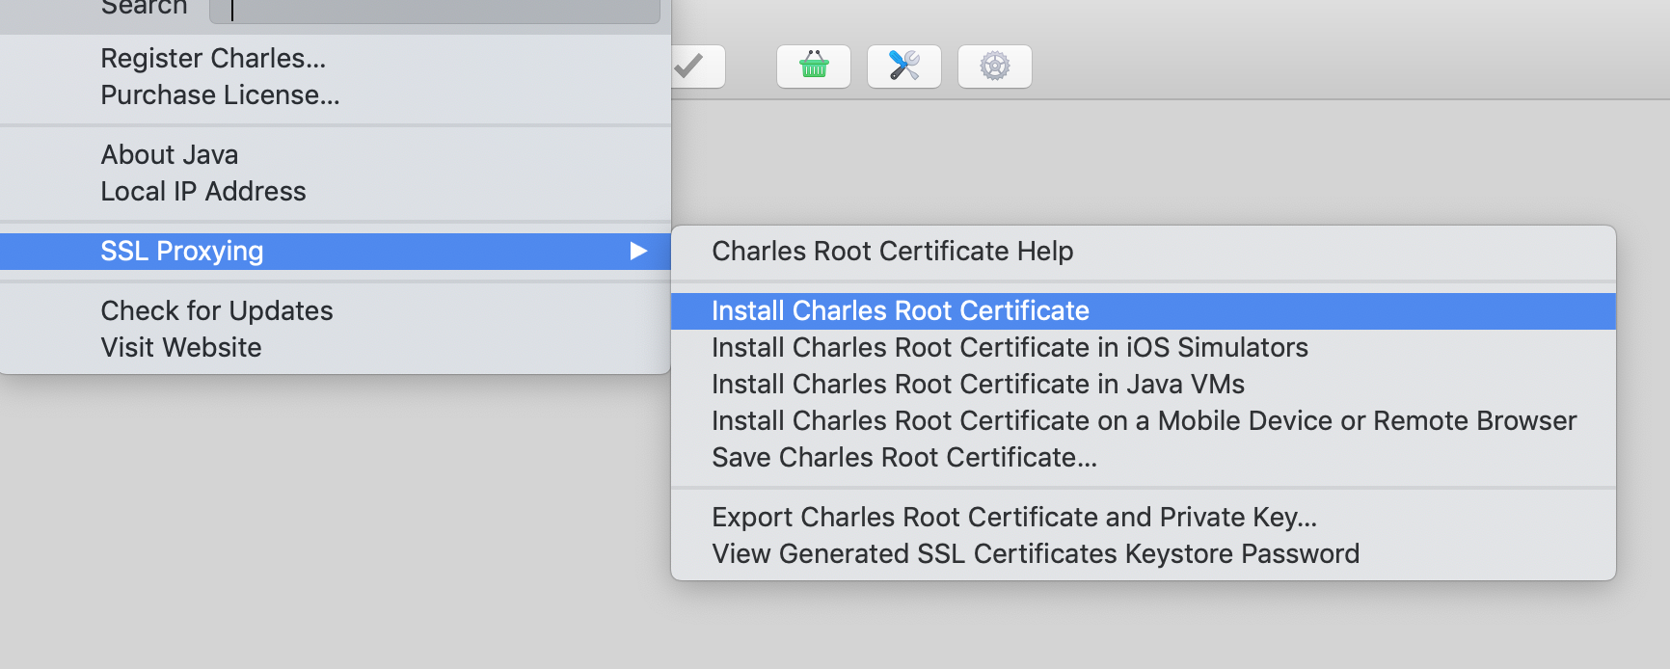Screen dimensions: 1670x669
Task: Export Charles Root Certificate and Private Key…
Action: tap(1144, 518)
